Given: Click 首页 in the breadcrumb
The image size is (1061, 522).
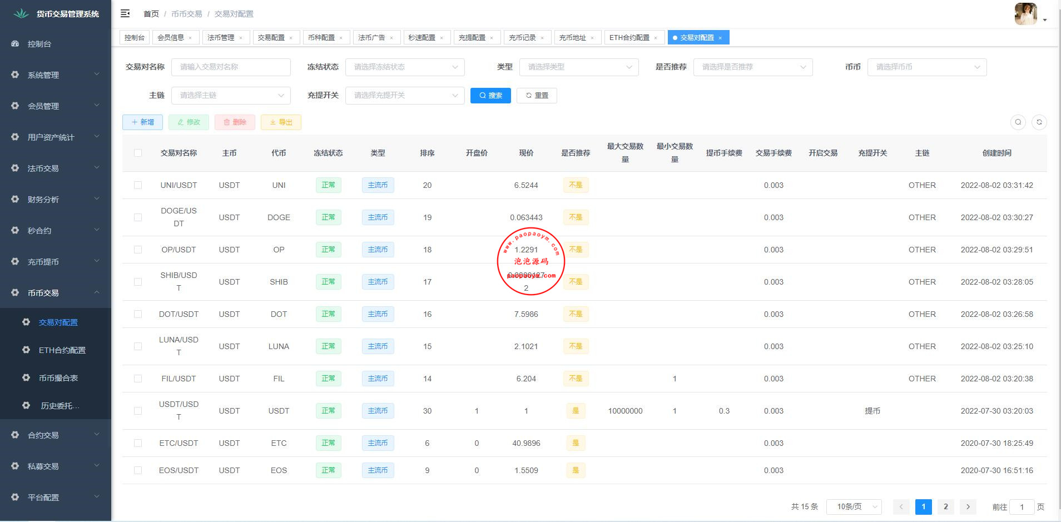Looking at the screenshot, I should [x=151, y=14].
